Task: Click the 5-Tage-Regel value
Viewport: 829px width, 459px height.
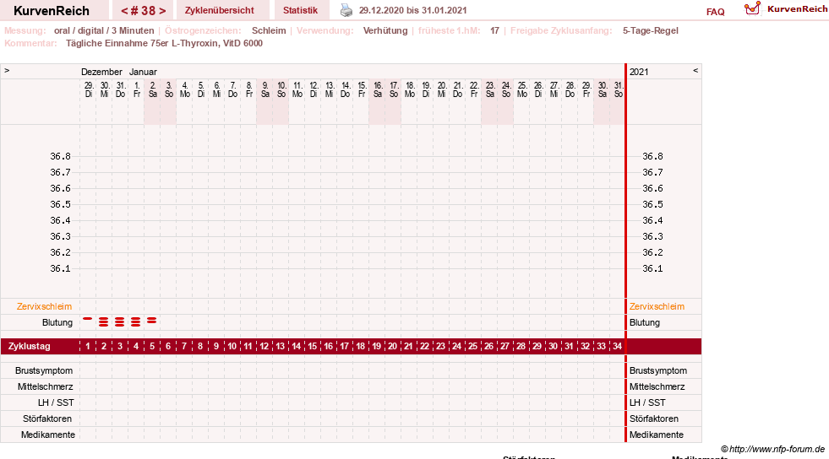Action: point(651,30)
